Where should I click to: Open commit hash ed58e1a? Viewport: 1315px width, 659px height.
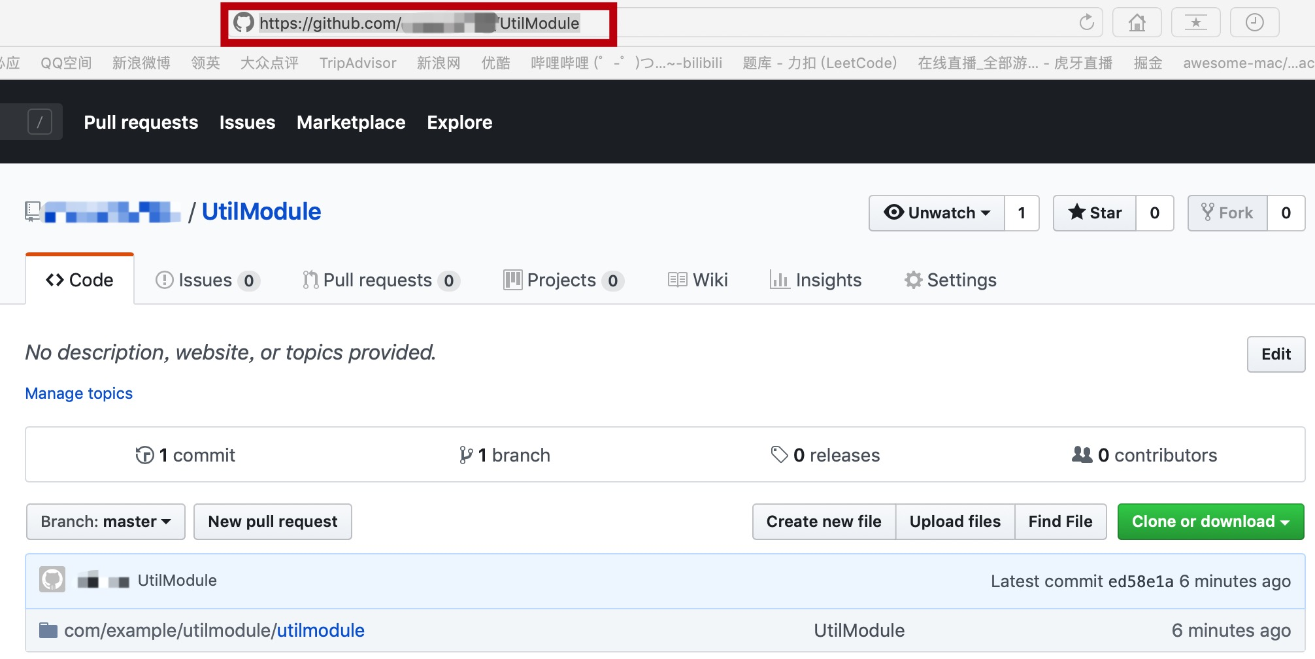(x=1141, y=581)
